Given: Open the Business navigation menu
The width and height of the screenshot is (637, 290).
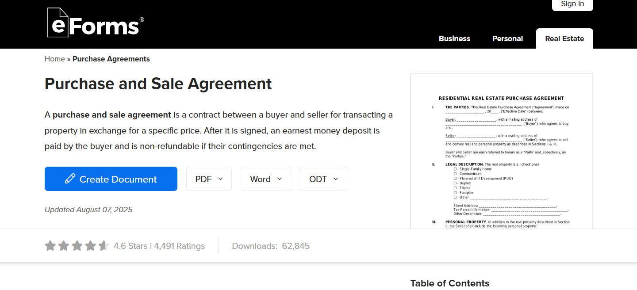Looking at the screenshot, I should (454, 38).
